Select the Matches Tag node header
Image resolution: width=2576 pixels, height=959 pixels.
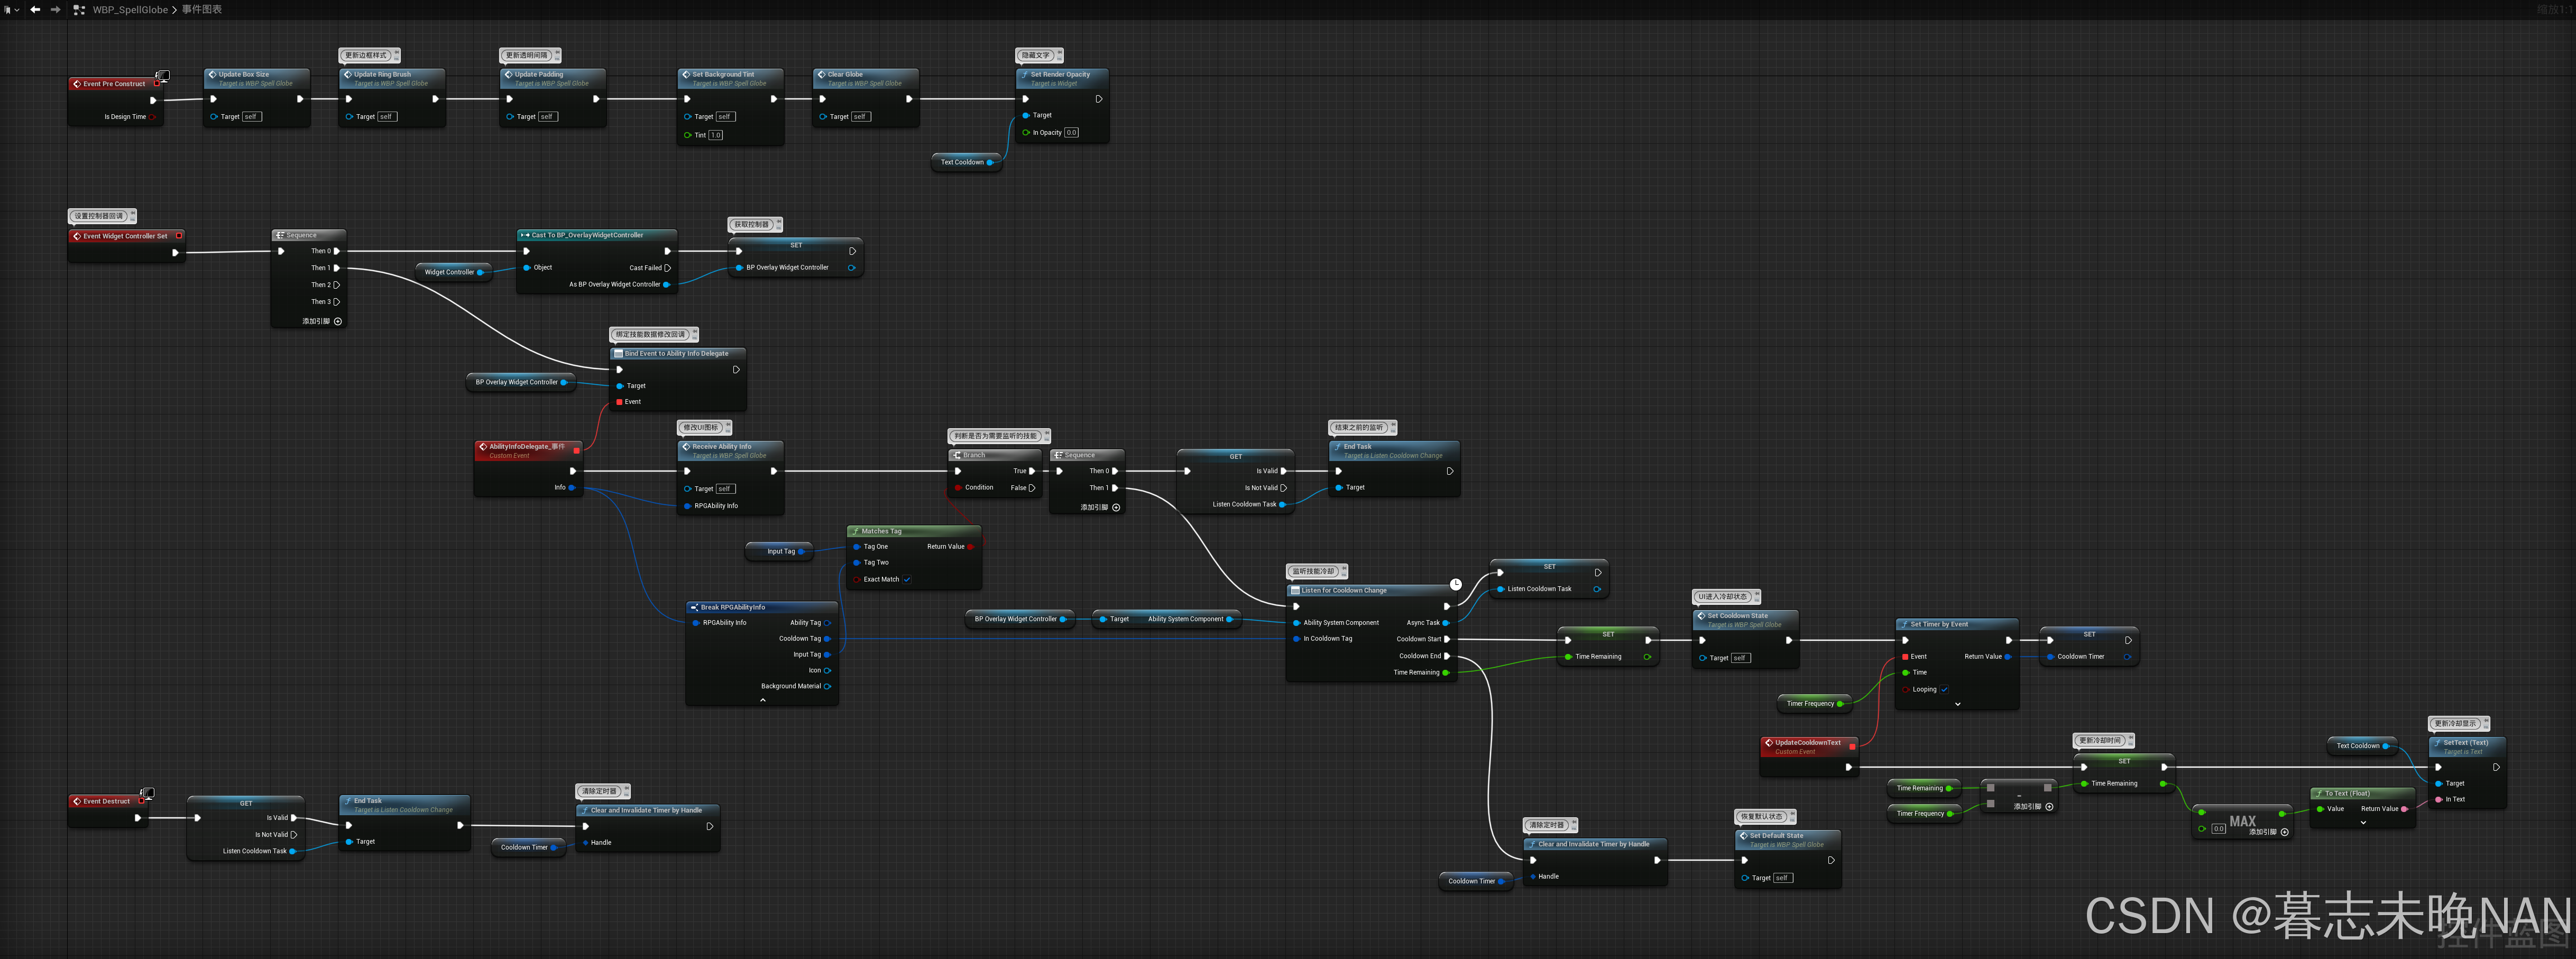(914, 531)
